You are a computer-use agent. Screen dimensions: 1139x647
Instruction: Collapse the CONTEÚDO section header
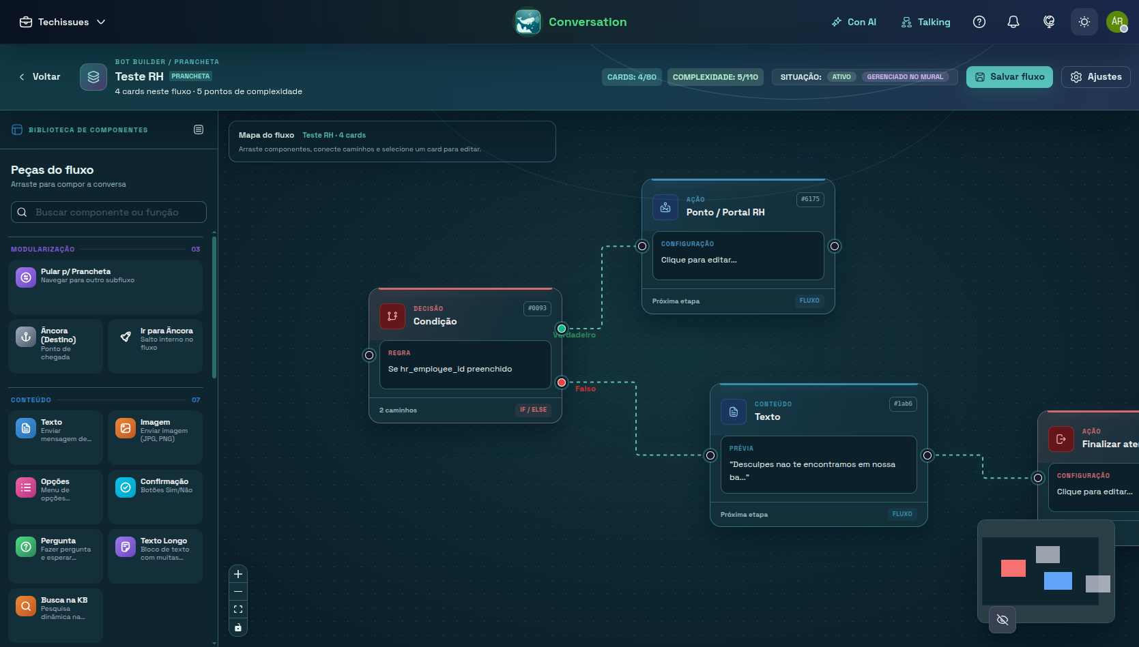coord(106,400)
